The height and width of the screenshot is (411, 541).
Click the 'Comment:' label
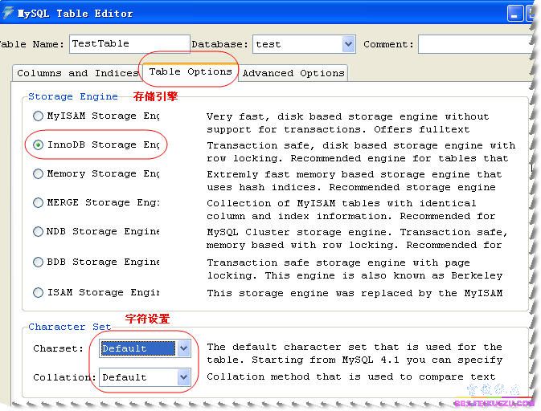pyautogui.click(x=388, y=44)
